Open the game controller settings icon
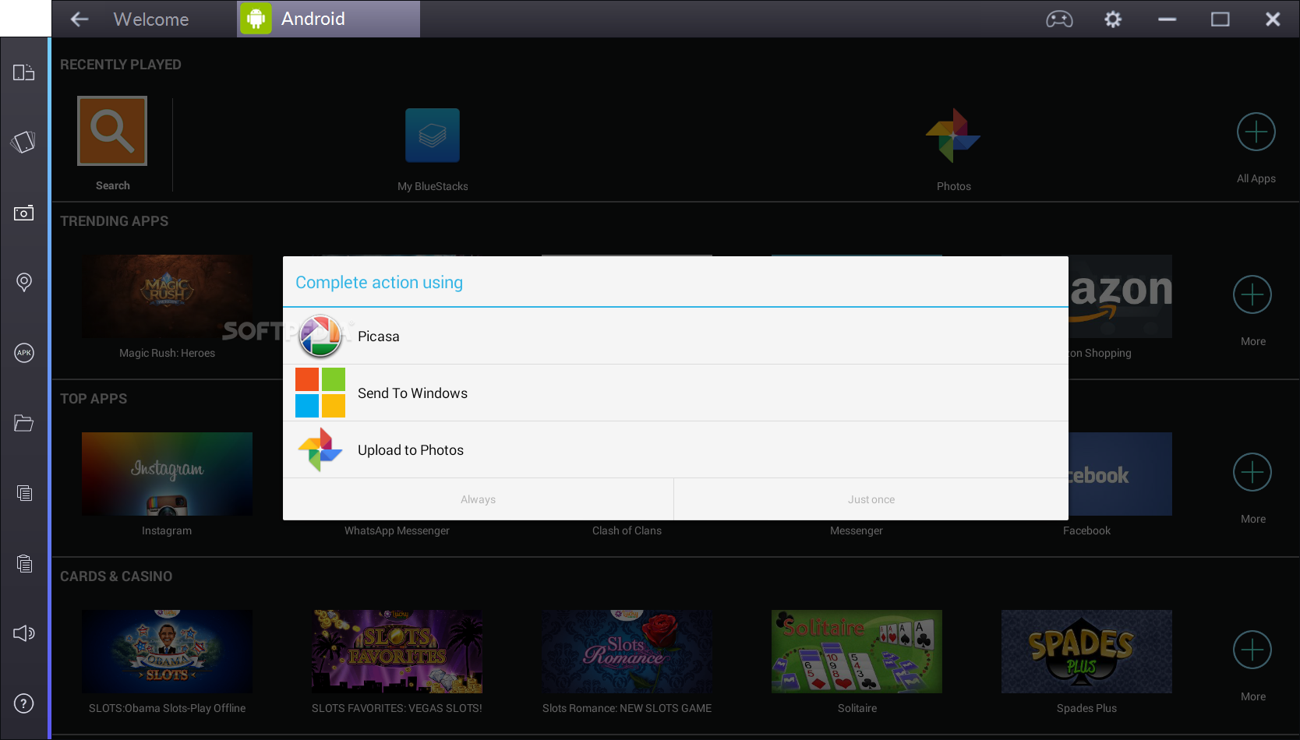The height and width of the screenshot is (740, 1300). (1059, 19)
